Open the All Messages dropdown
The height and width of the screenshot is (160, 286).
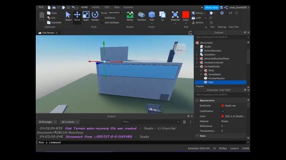pos(47,122)
